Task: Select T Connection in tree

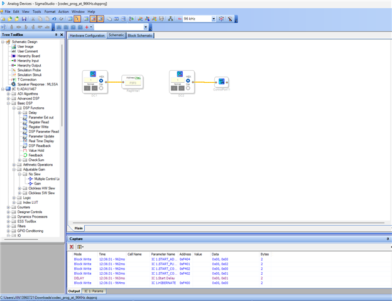Action: (x=27, y=80)
